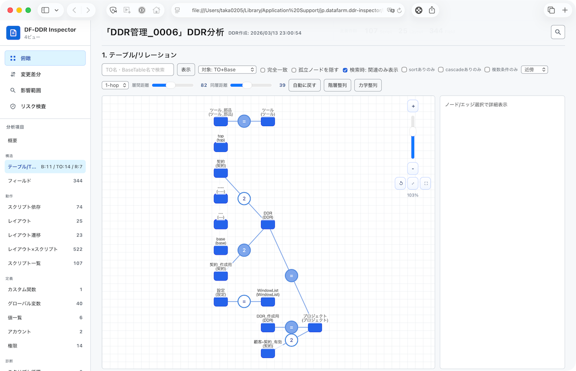Select the DDR table node
This screenshot has width=576, height=371.
[268, 225]
